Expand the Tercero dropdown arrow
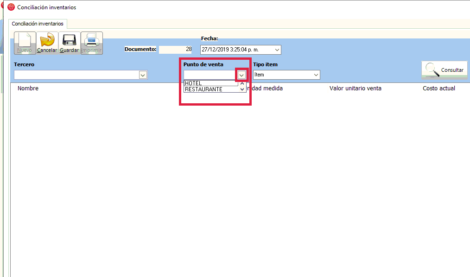 (143, 75)
